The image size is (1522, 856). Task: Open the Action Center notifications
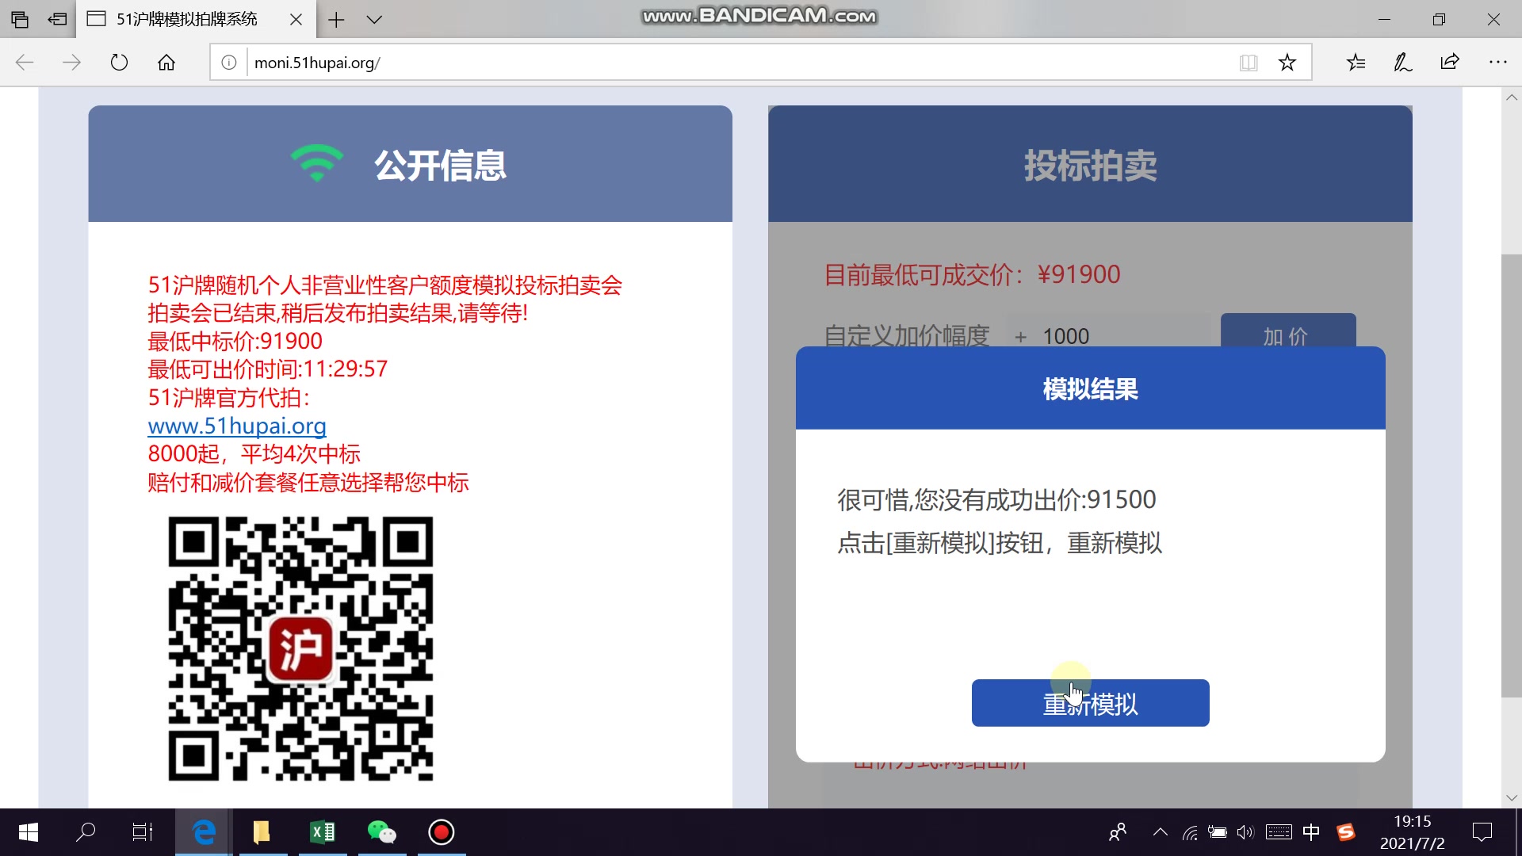pos(1482,832)
